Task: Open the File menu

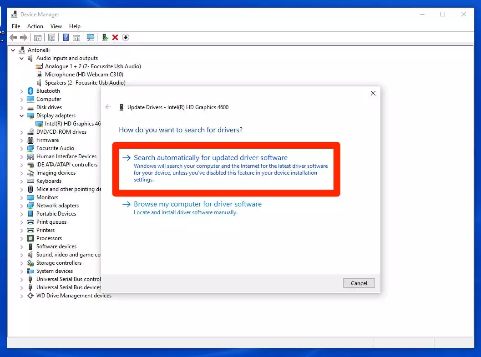Action: (x=16, y=26)
